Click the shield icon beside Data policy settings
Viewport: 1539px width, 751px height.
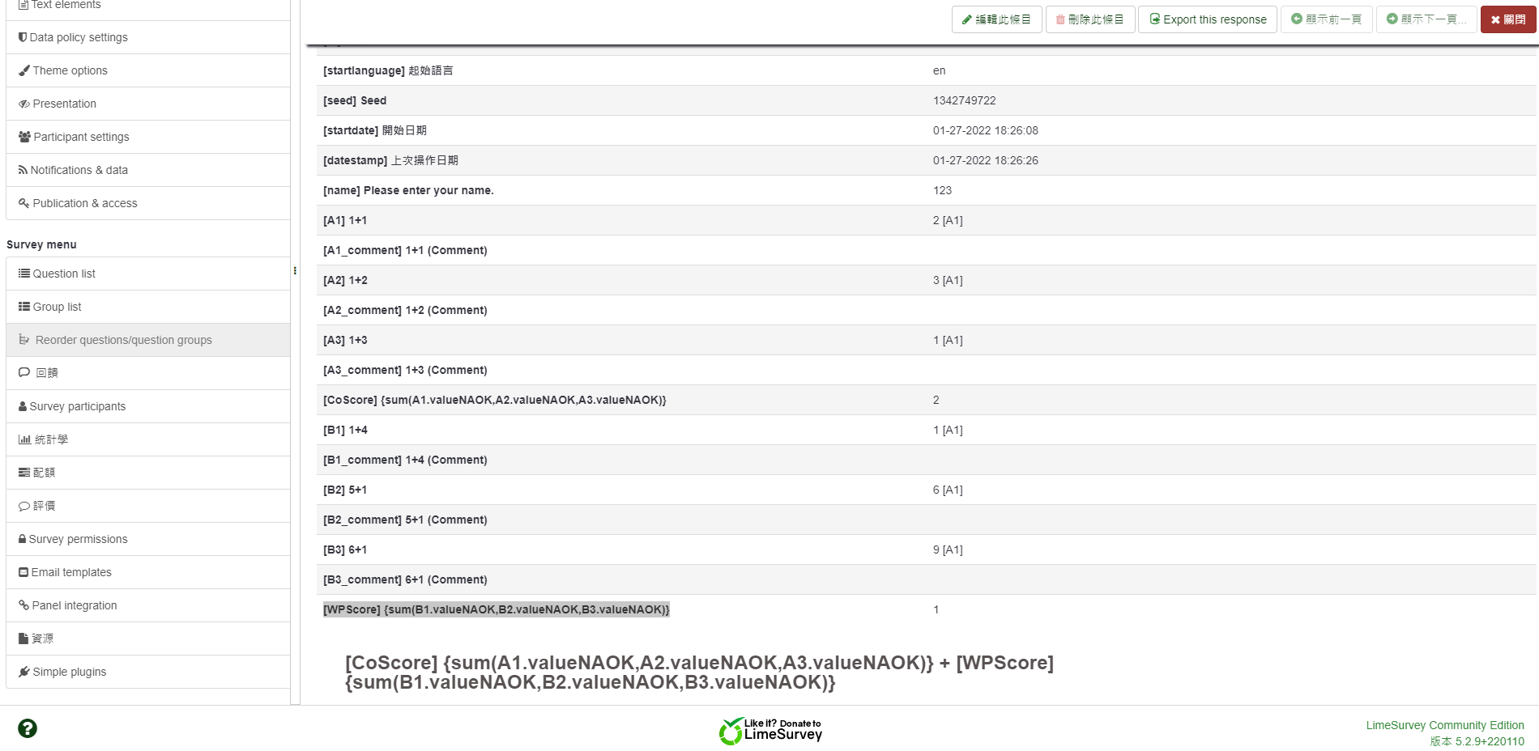(23, 37)
